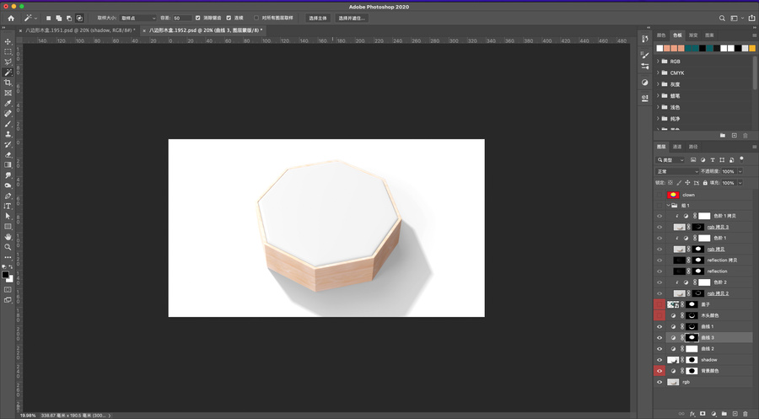Click the New Selection mode icon
Viewport: 759px width, 419px height.
[48, 18]
